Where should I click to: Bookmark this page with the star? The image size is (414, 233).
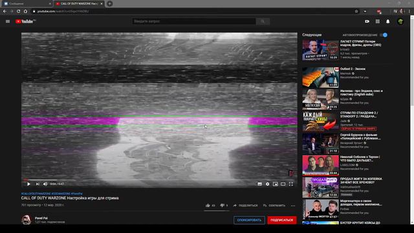[356, 12]
